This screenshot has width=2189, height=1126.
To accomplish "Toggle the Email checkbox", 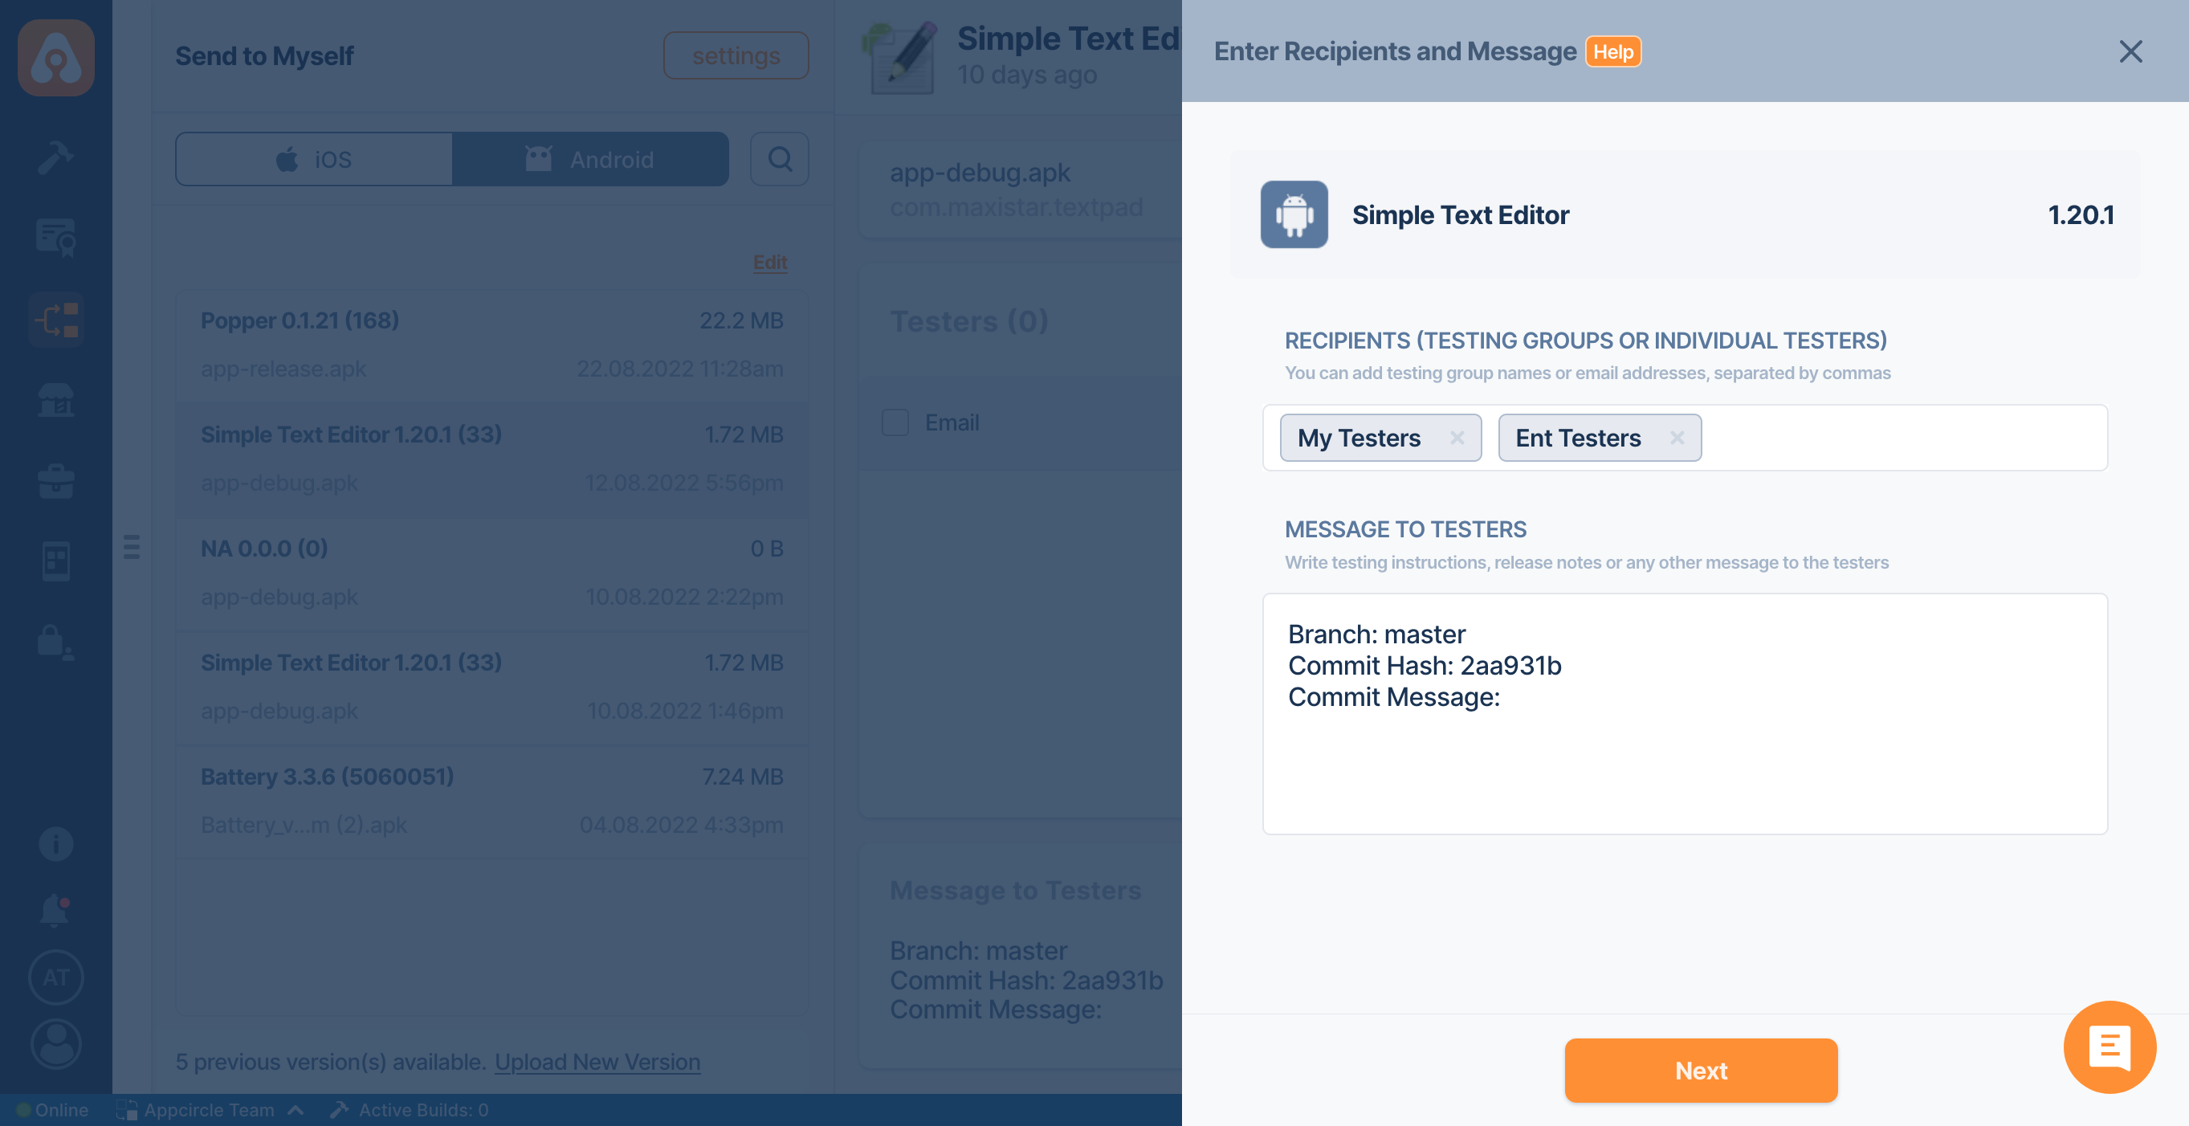I will coord(895,422).
